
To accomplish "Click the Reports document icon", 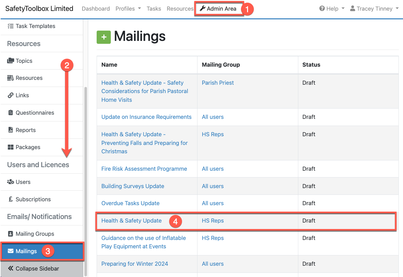I will [x=11, y=130].
